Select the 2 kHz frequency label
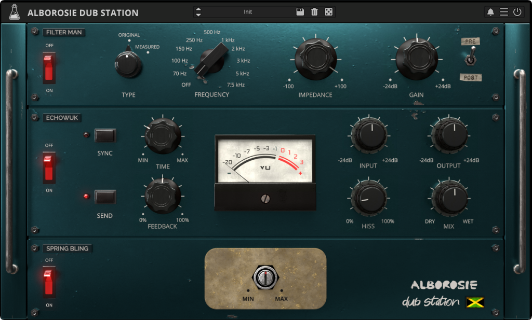Image resolution: width=532 pixels, height=320 pixels. (x=238, y=49)
